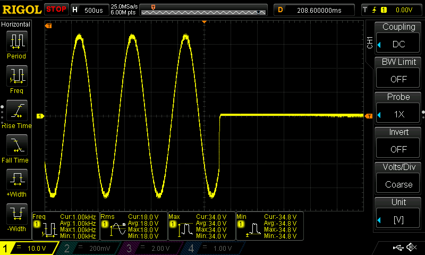Select the -Width measurement icon
This screenshot has height=255, width=425.
click(16, 215)
